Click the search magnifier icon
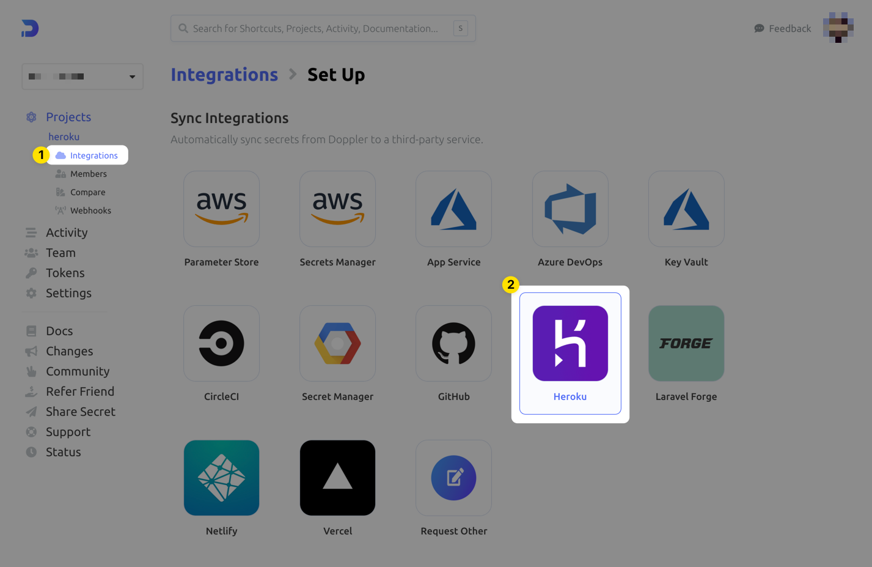This screenshot has height=567, width=872. pos(183,28)
